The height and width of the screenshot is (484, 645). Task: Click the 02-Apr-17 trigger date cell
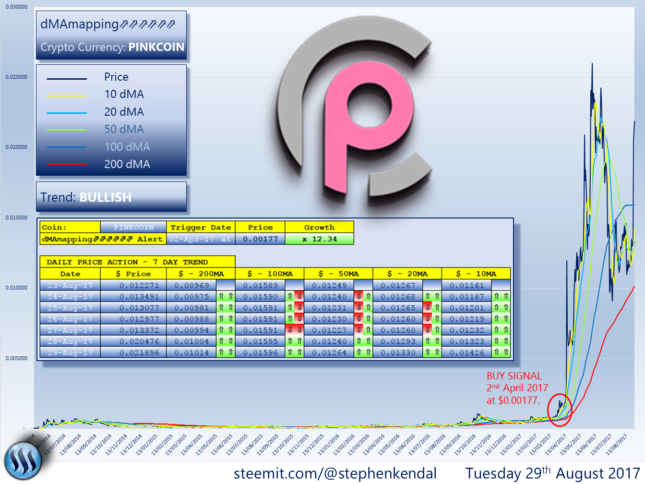[x=201, y=239]
